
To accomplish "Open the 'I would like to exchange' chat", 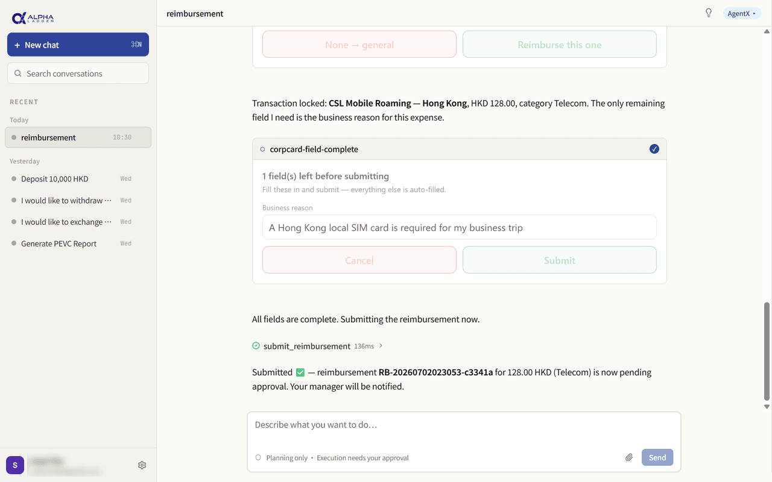I will (78, 222).
